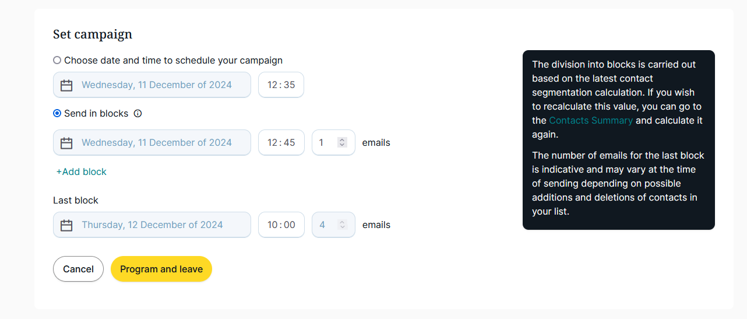
Task: Click the calendar icon in the Last block date field
Action: (x=66, y=225)
